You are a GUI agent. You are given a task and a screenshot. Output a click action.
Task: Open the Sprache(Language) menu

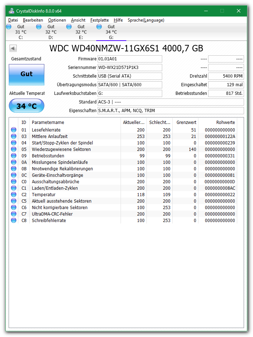click(146, 20)
